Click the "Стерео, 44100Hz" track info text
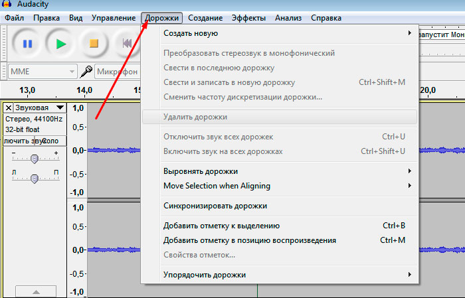The width and height of the screenshot is (465, 298). (34, 119)
